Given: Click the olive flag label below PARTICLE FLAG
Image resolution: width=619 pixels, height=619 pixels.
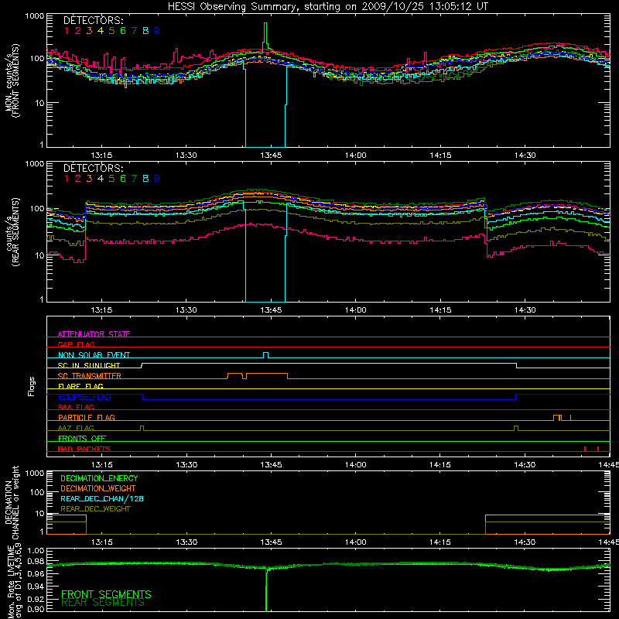Looking at the screenshot, I should pyautogui.click(x=76, y=428).
